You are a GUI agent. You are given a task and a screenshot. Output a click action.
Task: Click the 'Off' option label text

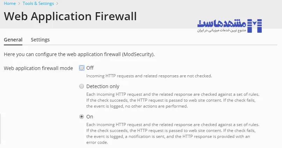click(x=90, y=68)
